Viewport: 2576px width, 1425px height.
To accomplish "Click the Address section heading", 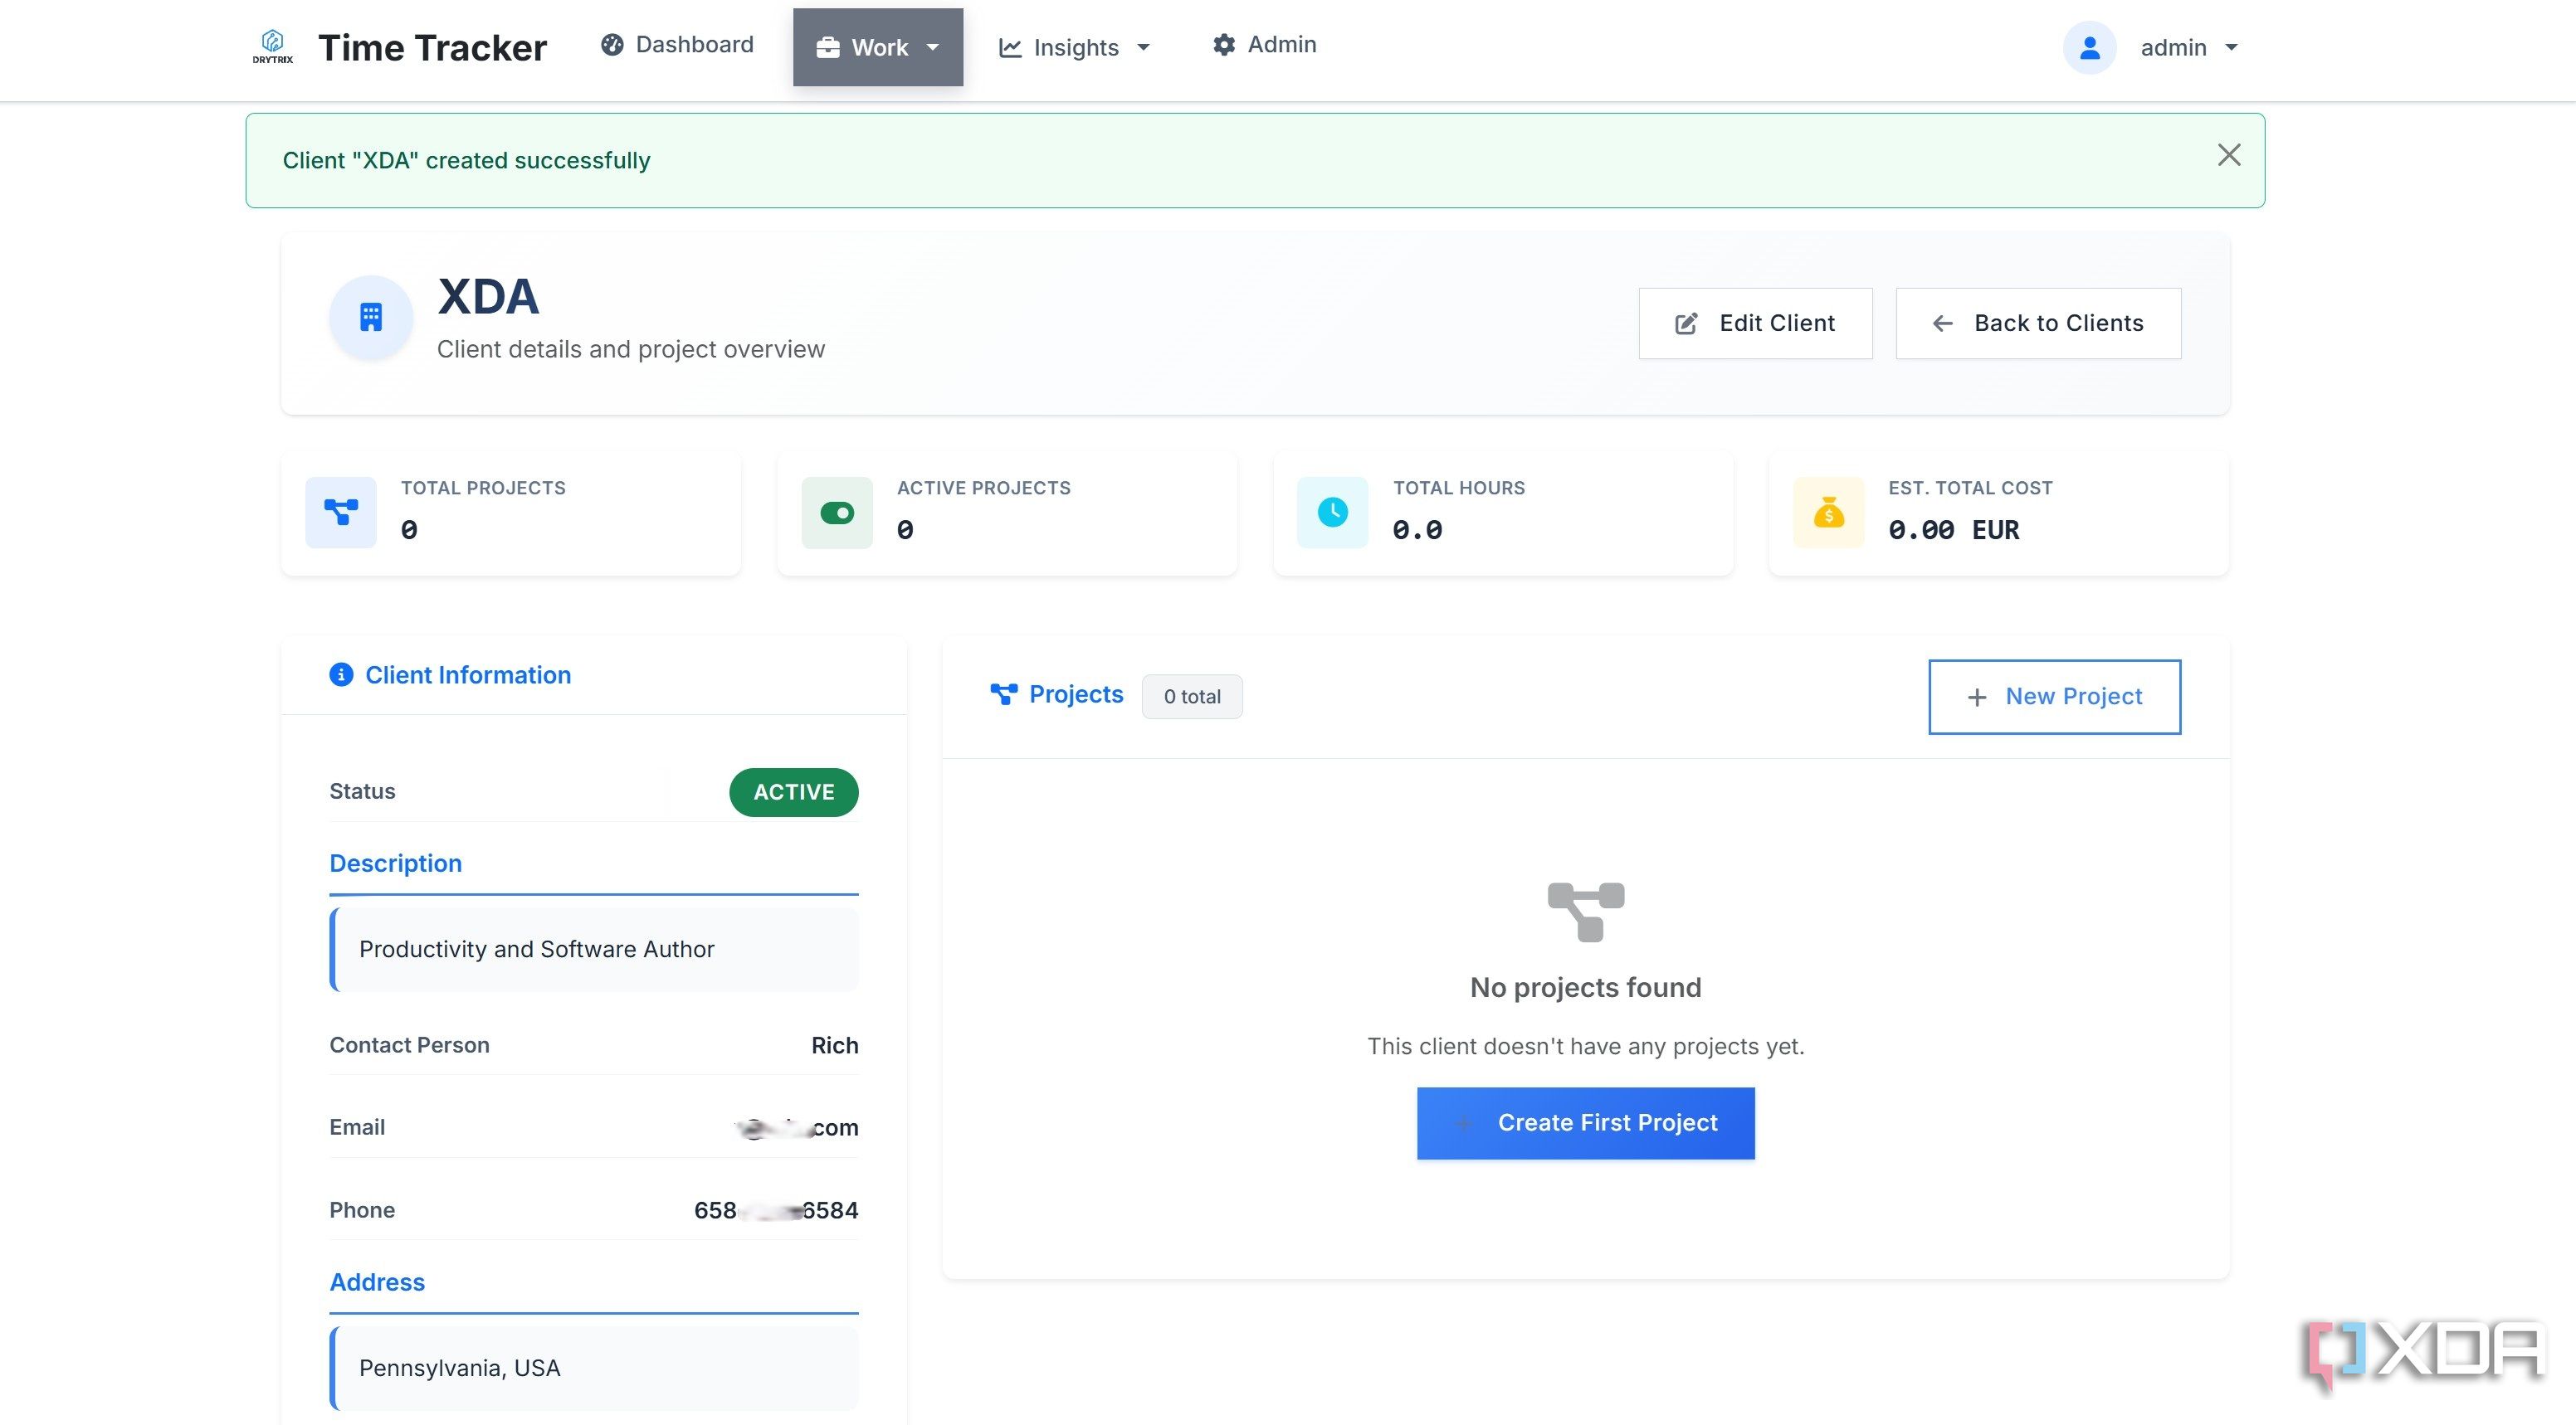I will [x=377, y=1282].
